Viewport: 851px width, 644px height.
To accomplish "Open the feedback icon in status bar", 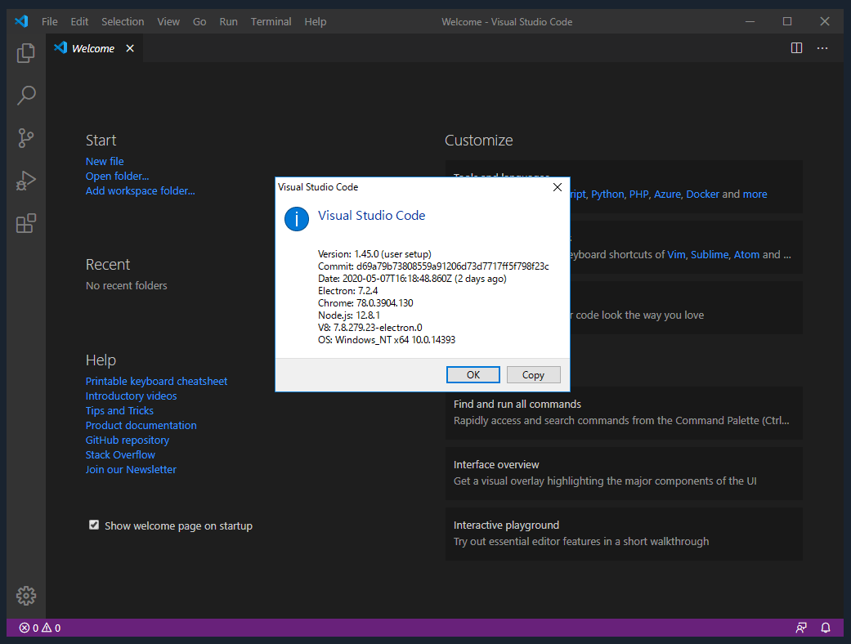I will (801, 628).
